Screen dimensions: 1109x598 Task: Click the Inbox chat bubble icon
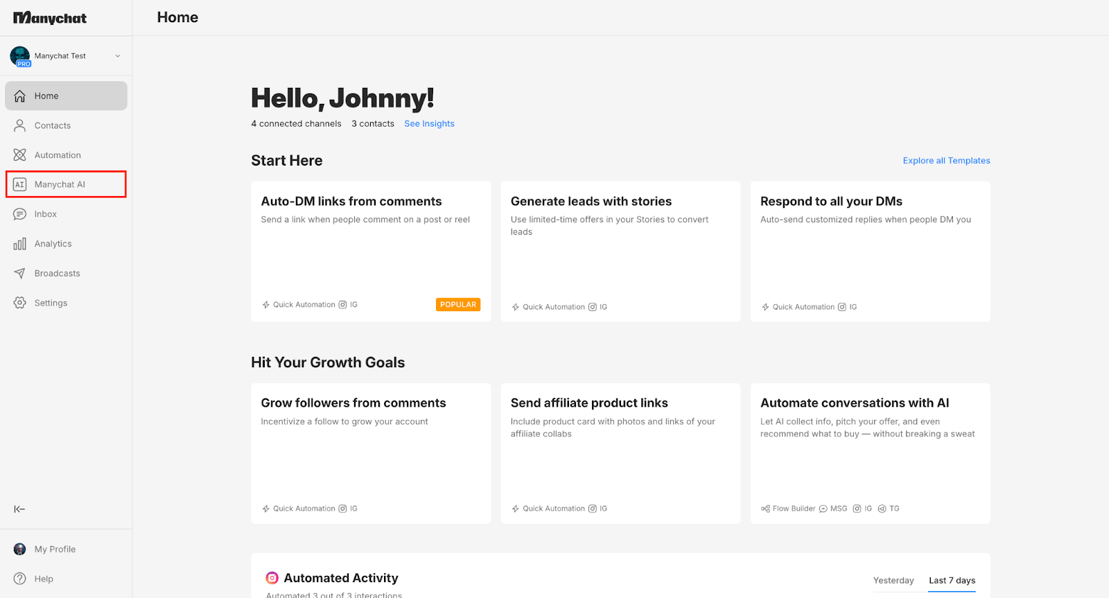pyautogui.click(x=20, y=214)
